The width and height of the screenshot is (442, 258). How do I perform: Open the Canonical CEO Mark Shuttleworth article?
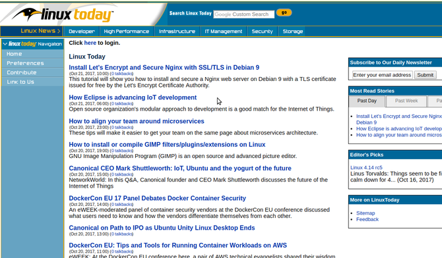point(180,168)
